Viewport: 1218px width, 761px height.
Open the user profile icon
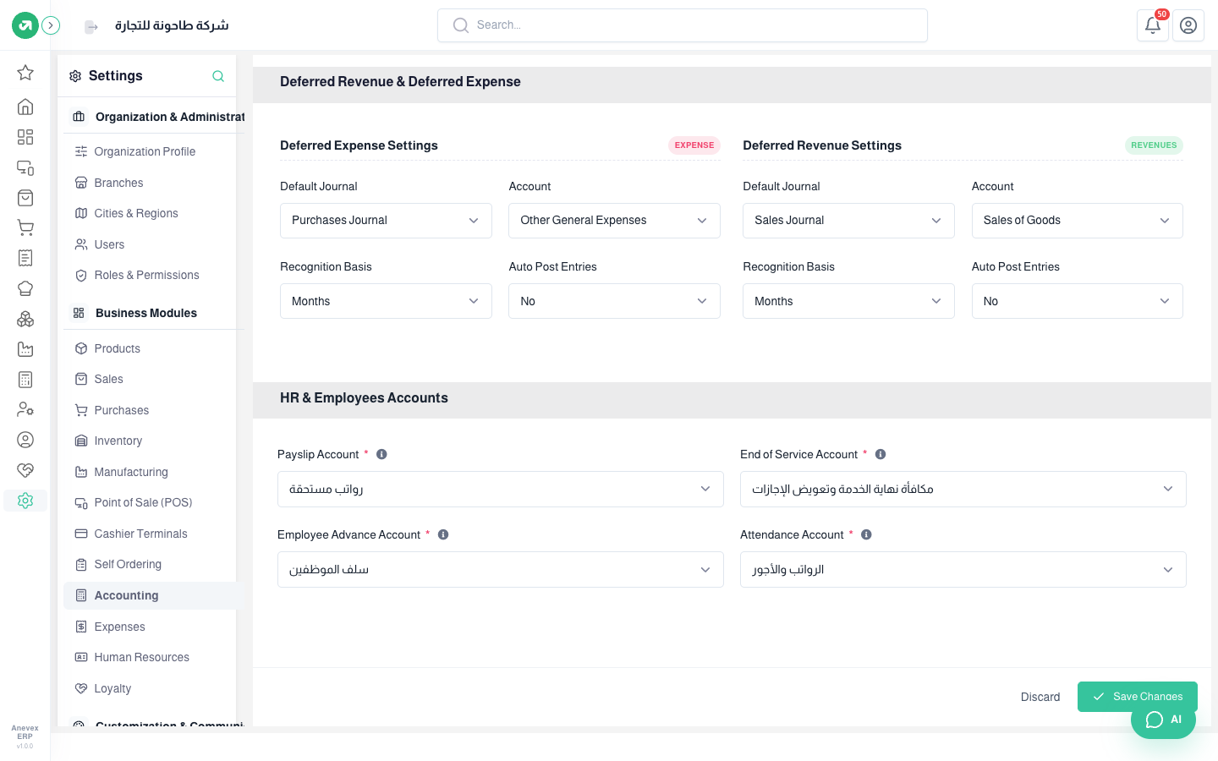click(x=1188, y=25)
